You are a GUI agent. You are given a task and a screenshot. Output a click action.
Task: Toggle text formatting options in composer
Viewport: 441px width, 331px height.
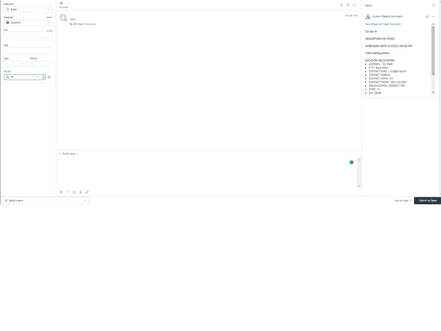[x=68, y=192]
